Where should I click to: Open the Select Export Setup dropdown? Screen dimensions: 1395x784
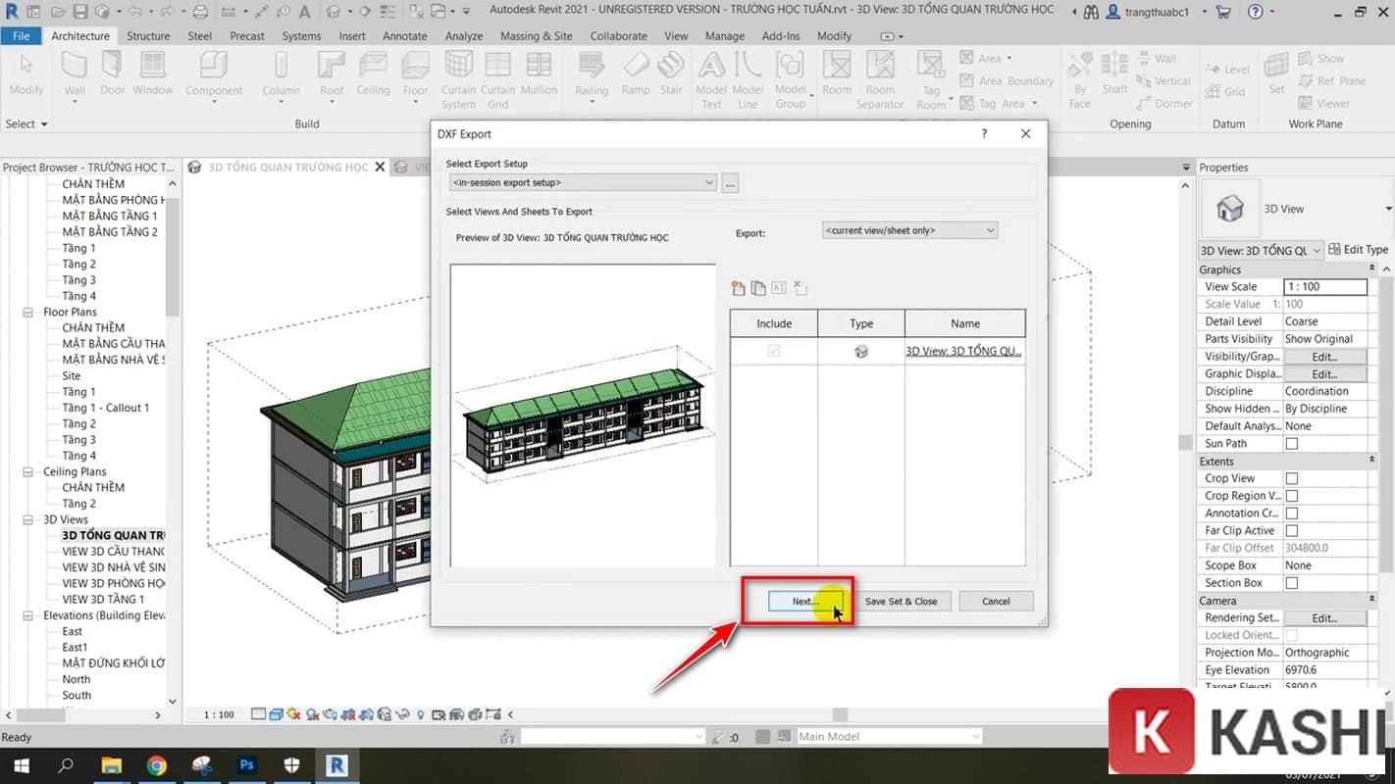coord(583,182)
